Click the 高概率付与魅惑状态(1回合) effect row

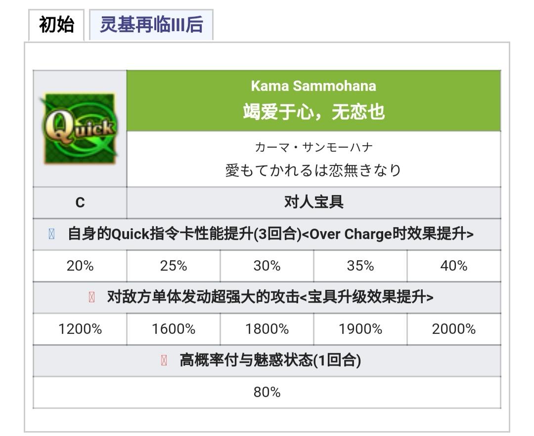point(267,360)
